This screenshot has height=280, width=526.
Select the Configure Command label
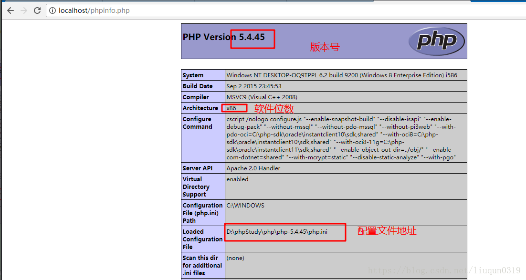197,123
